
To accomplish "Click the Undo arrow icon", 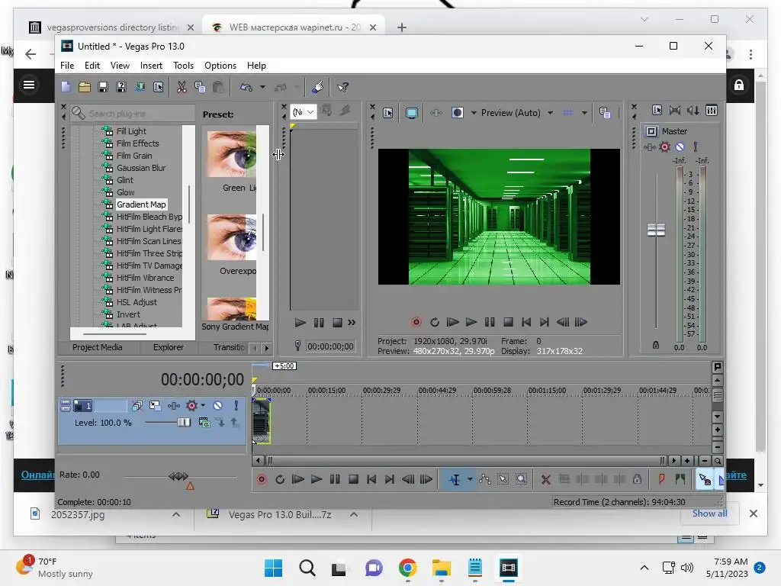I will (x=246, y=87).
